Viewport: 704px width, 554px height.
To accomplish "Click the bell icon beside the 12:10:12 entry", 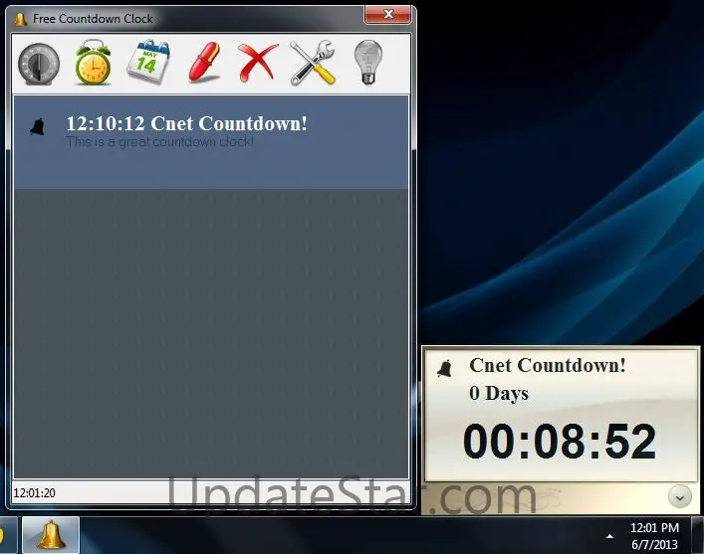I will click(37, 127).
